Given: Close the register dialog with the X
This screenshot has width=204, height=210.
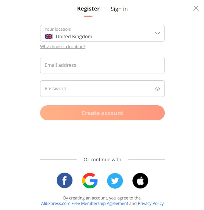Looking at the screenshot, I should tap(196, 8).
